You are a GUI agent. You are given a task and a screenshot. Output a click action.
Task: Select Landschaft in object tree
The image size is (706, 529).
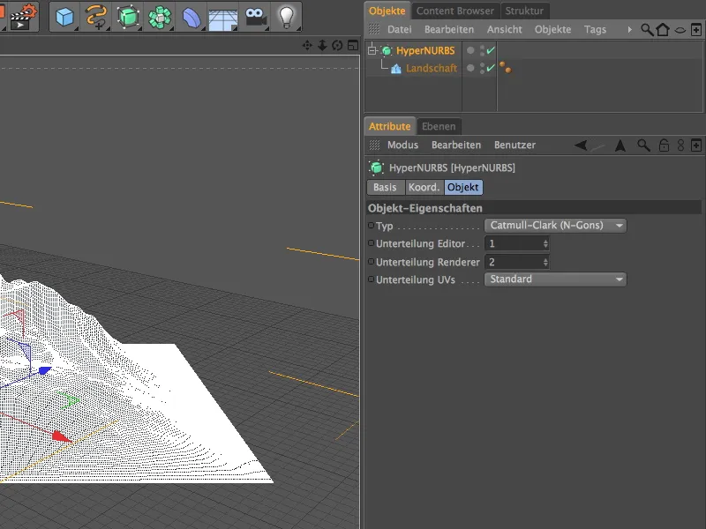(x=432, y=68)
